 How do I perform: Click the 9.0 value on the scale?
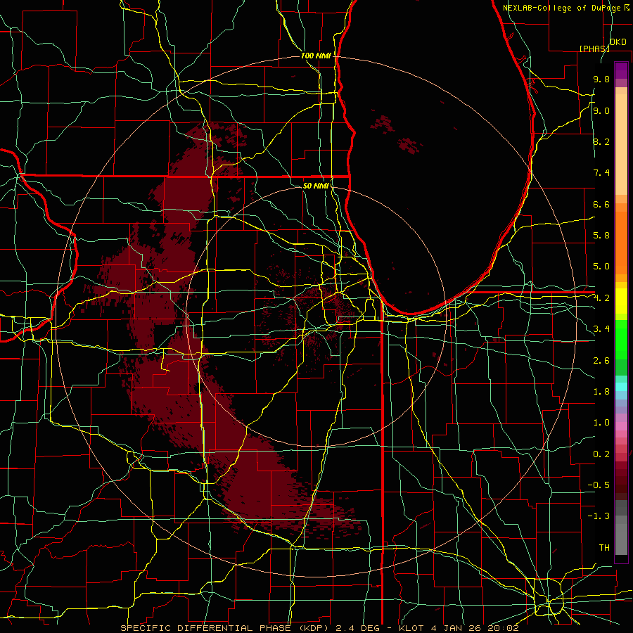(x=601, y=111)
